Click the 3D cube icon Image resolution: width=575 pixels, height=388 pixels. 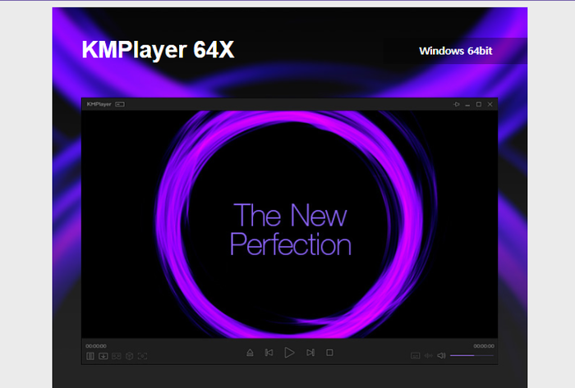[x=129, y=356]
